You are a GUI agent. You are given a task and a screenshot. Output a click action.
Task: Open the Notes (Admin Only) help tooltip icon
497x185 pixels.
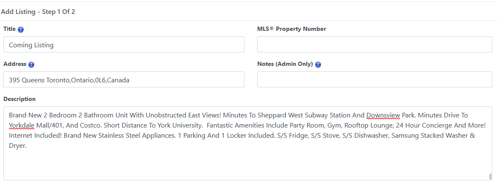click(x=318, y=65)
